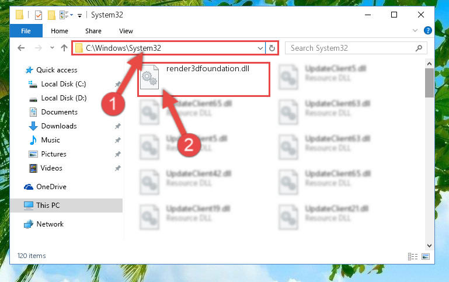Open the File menu
Image resolution: width=449 pixels, height=282 pixels.
[26, 31]
